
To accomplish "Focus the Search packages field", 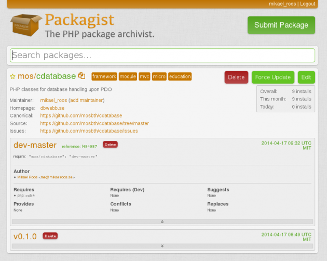I will pyautogui.click(x=162, y=56).
